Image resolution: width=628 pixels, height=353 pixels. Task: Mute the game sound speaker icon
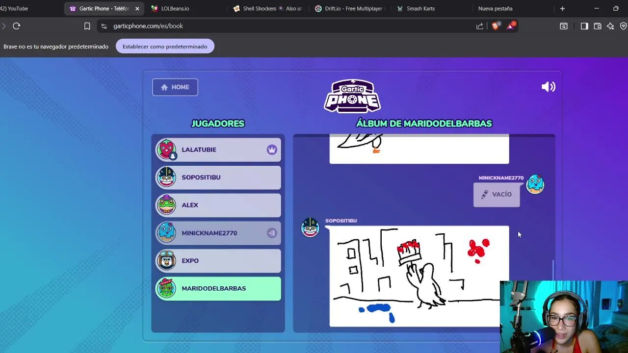pos(548,87)
